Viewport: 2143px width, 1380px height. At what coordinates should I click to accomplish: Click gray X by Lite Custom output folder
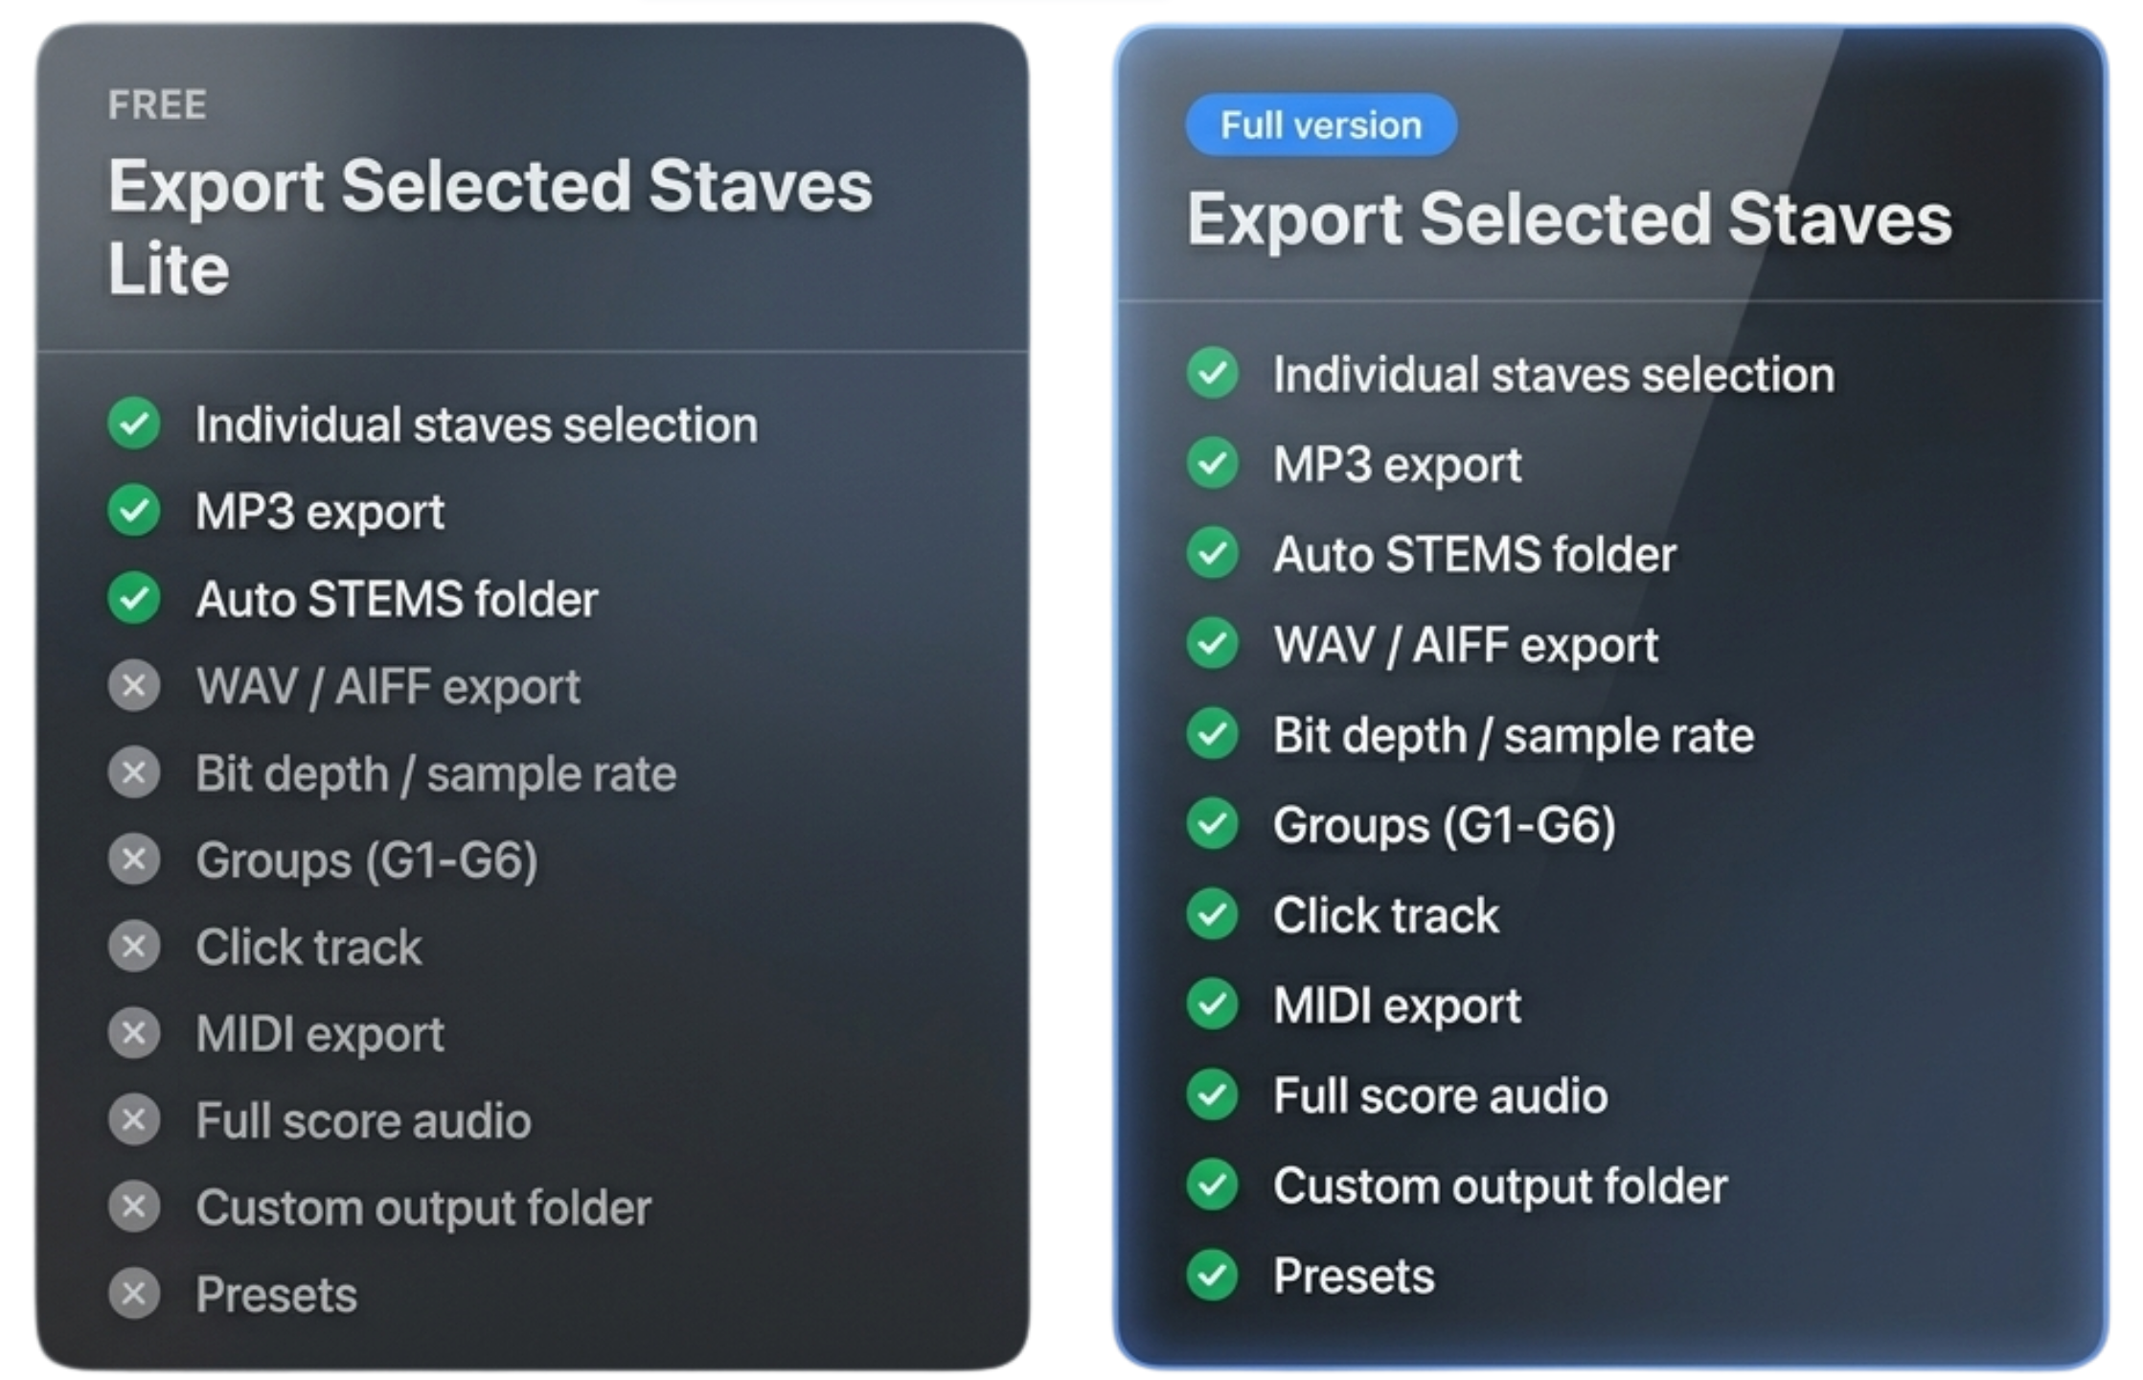pyautogui.click(x=134, y=1207)
